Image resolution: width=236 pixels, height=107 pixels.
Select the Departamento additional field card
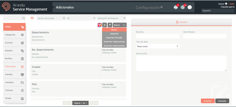[78, 37]
